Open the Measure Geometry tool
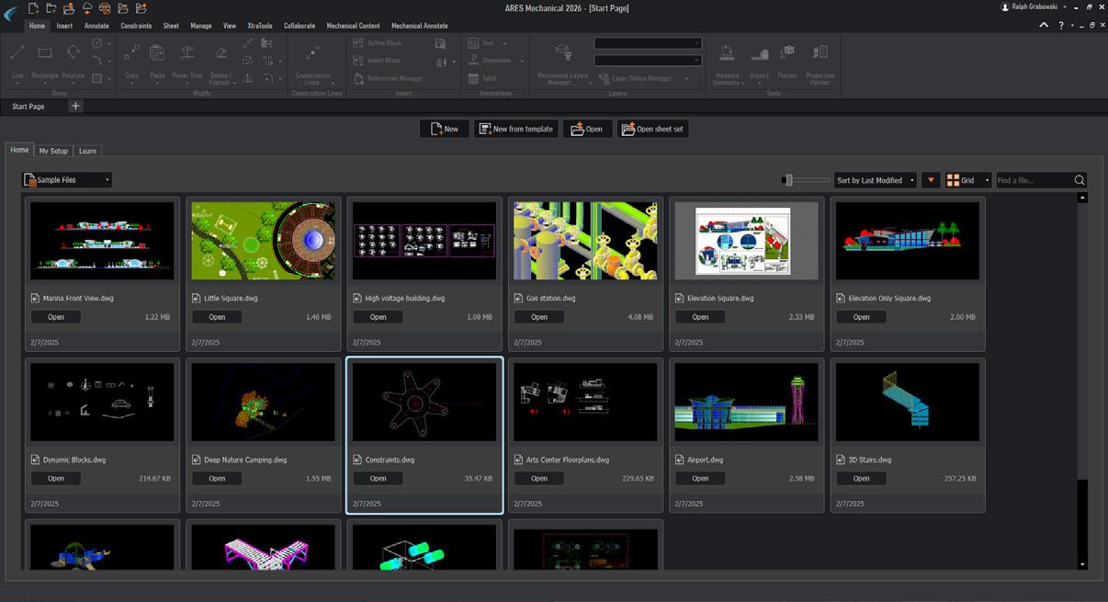 pos(727,53)
